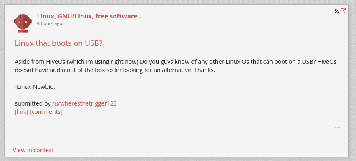Viewport: 356px width, 161px height.
Task: Open the 'Linux, GNU/Linux, free software...' feed title
Action: pyautogui.click(x=90, y=16)
